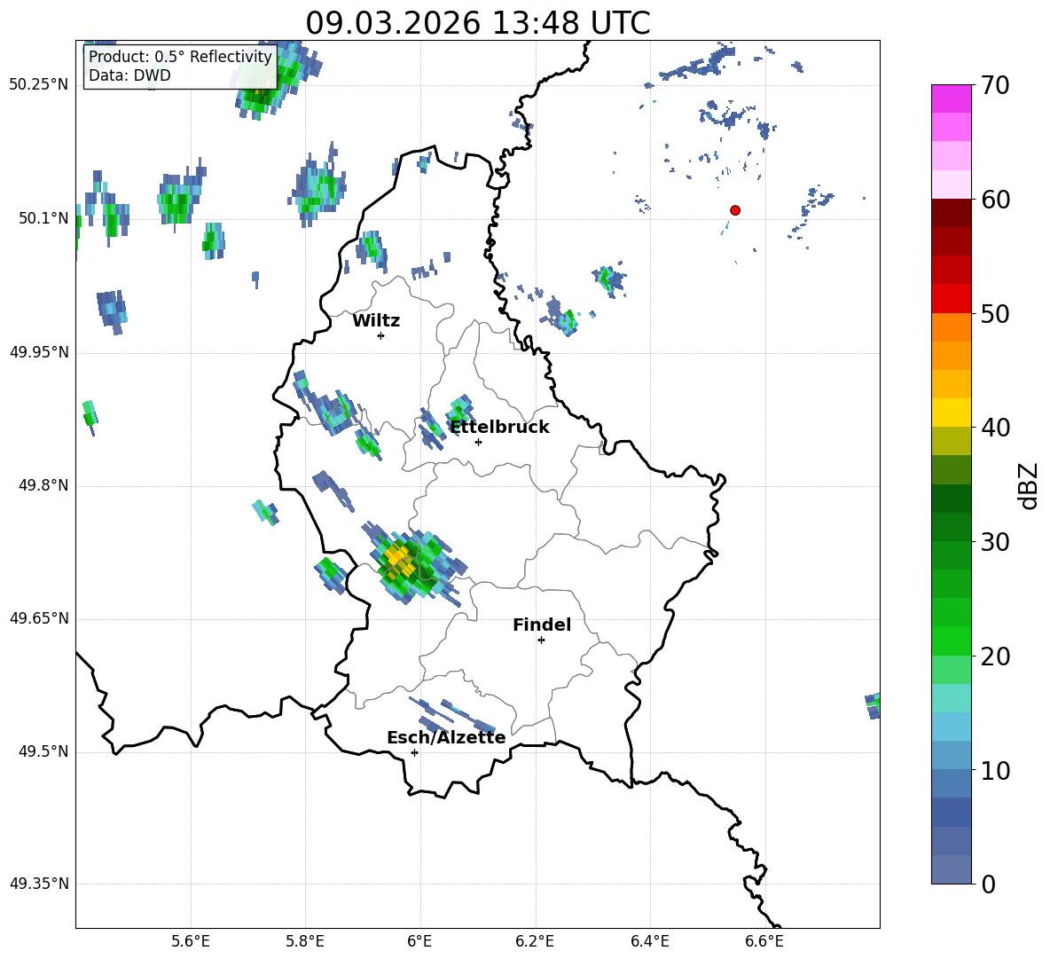Click the 6.6°E longitude label
The width and height of the screenshot is (1050, 959).
764,941
